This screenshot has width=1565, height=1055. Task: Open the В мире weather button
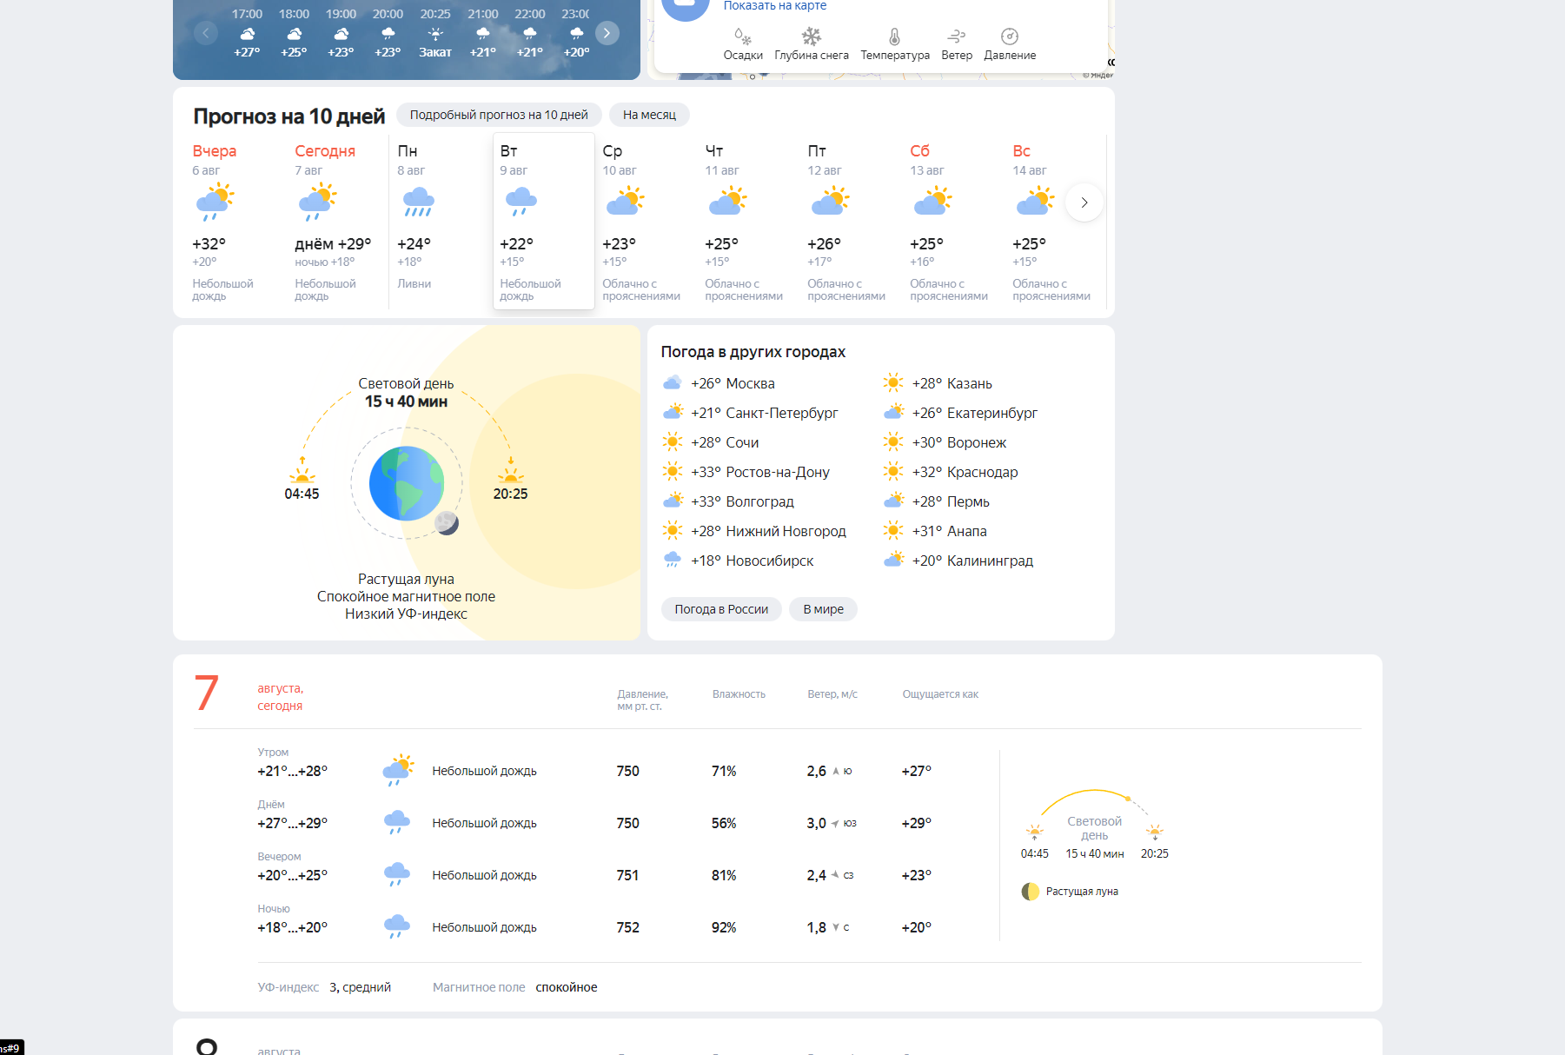[823, 609]
